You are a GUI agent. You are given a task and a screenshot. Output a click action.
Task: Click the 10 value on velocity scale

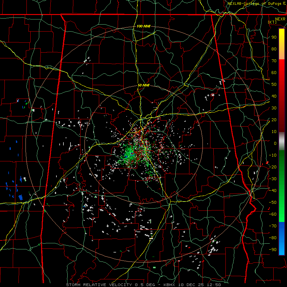[x=274, y=132]
